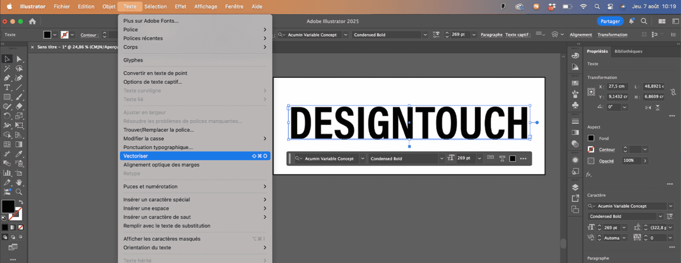Click the large black fill swatch in toolbar

(8, 206)
